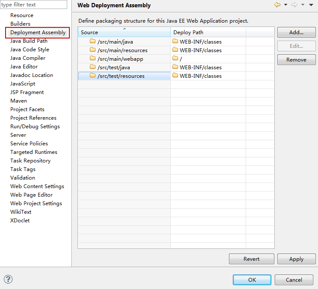The height and width of the screenshot is (289, 318).
Task: Open Project Facets page
Action: (27, 109)
